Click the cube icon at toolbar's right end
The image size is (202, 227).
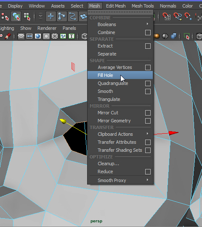pos(199,36)
